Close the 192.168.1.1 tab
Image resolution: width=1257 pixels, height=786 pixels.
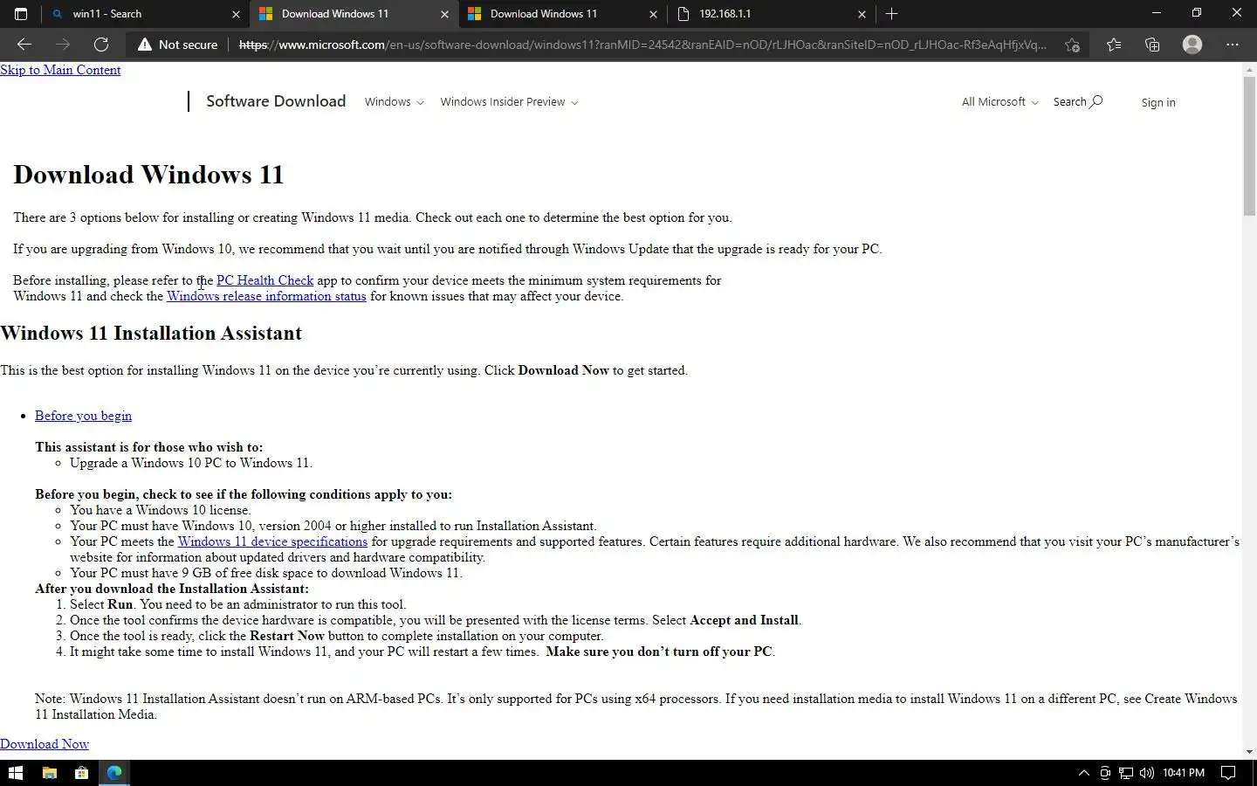click(862, 14)
